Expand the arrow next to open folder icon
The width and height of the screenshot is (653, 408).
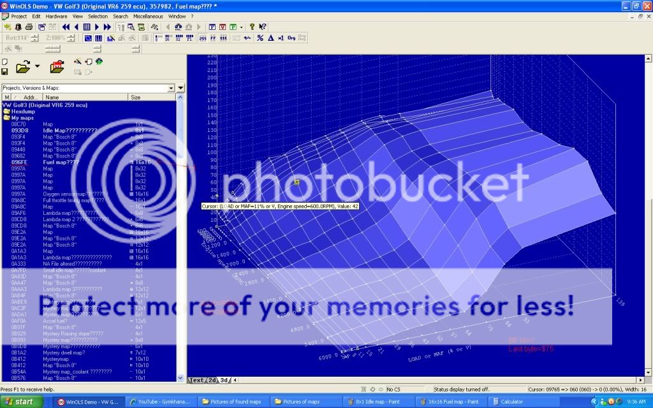coord(38,66)
